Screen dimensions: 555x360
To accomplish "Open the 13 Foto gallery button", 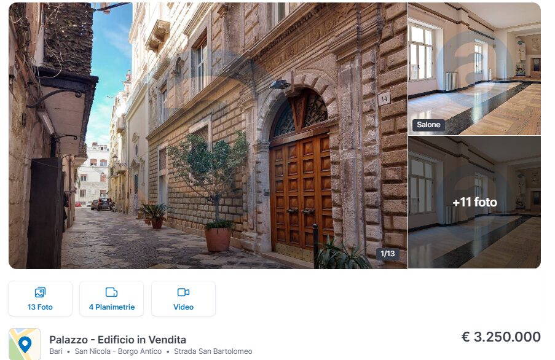I will tap(40, 299).
